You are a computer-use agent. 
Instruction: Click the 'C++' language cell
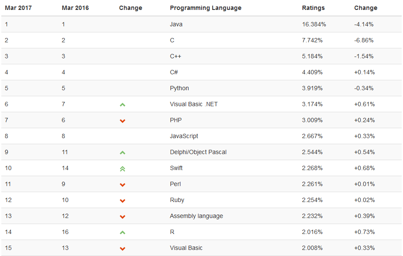(x=176, y=56)
